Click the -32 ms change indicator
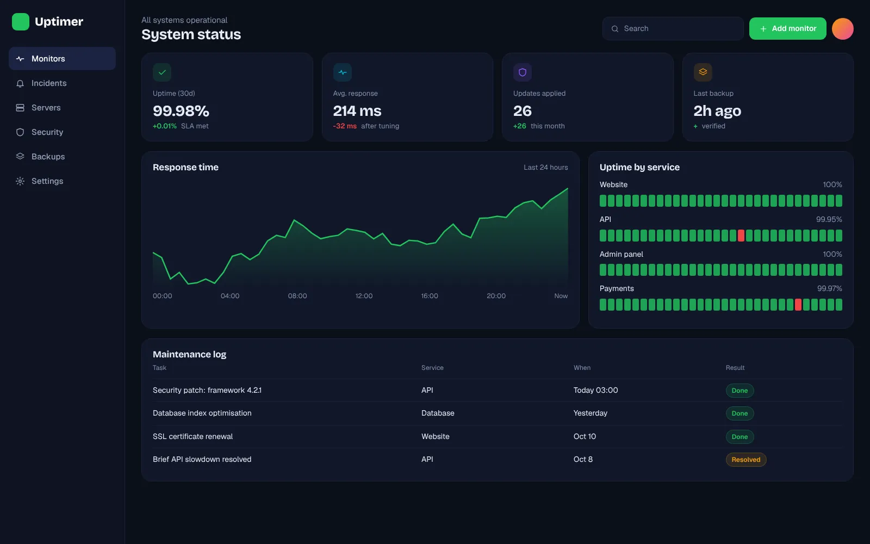 coord(345,126)
